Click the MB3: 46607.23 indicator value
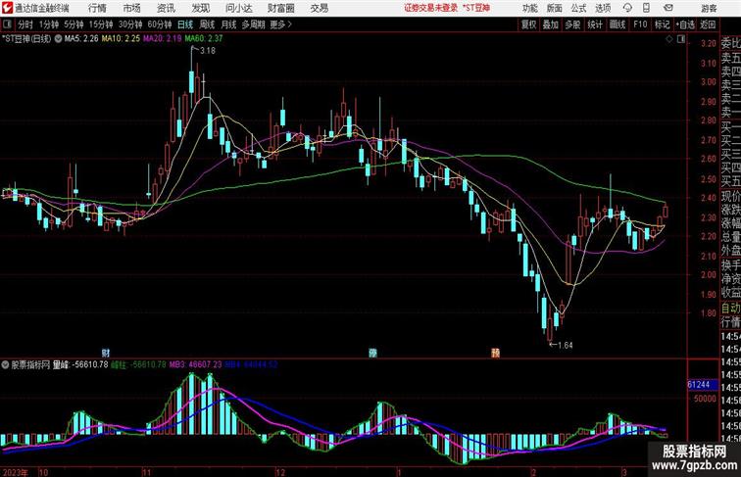741x477 pixels. tap(196, 364)
